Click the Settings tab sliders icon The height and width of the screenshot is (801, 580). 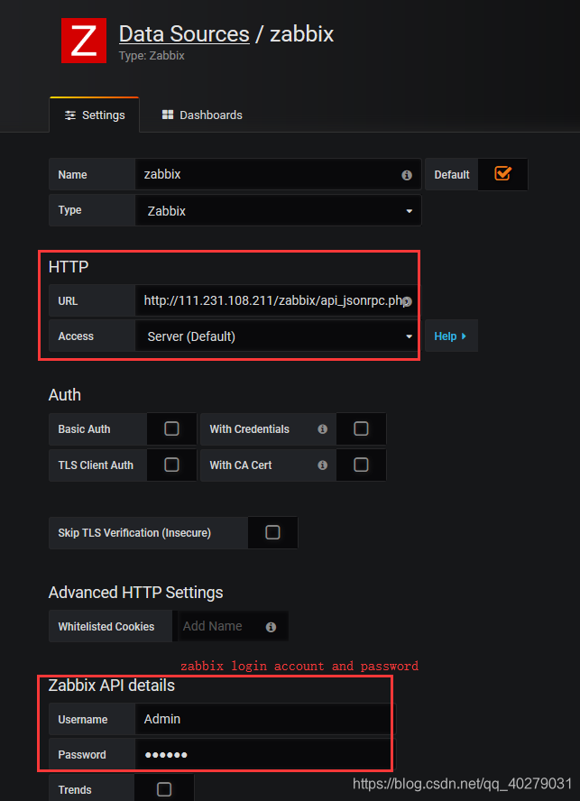point(70,115)
